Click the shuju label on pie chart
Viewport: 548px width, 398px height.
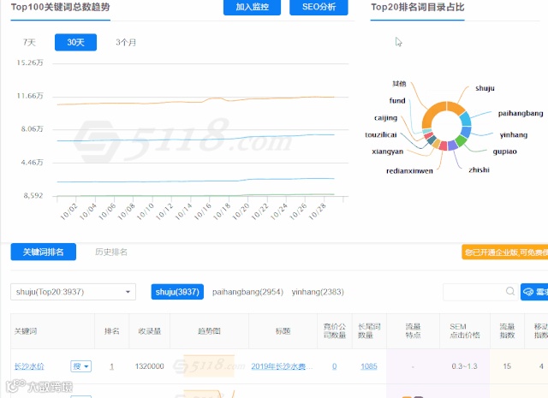485,88
